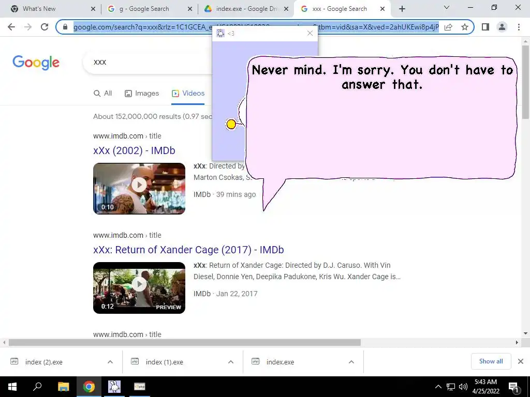
Task: Open the tab search dropdown
Action: point(447,7)
